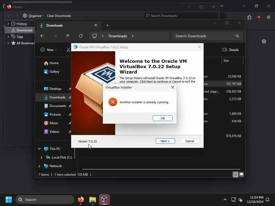Go up one folder in File Explorer
This screenshot has width=275, height=206.
coord(68,36)
